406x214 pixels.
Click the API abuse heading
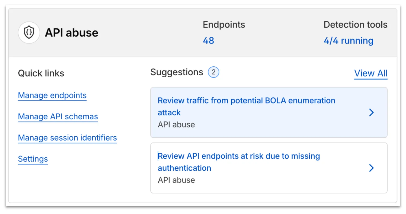point(71,33)
